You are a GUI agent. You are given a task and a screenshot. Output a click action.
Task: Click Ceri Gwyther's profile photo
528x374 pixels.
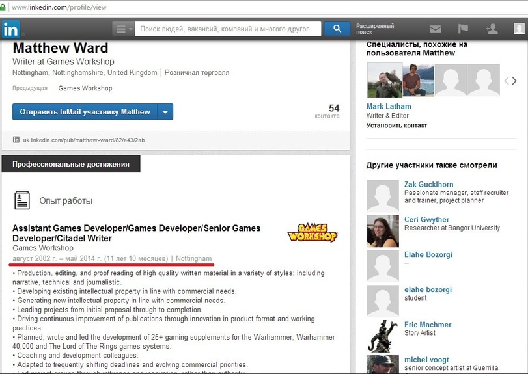tap(383, 231)
